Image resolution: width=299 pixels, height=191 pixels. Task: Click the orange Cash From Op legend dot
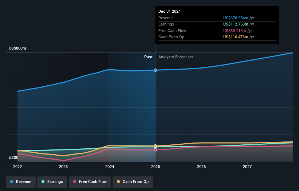pyautogui.click(x=118, y=182)
